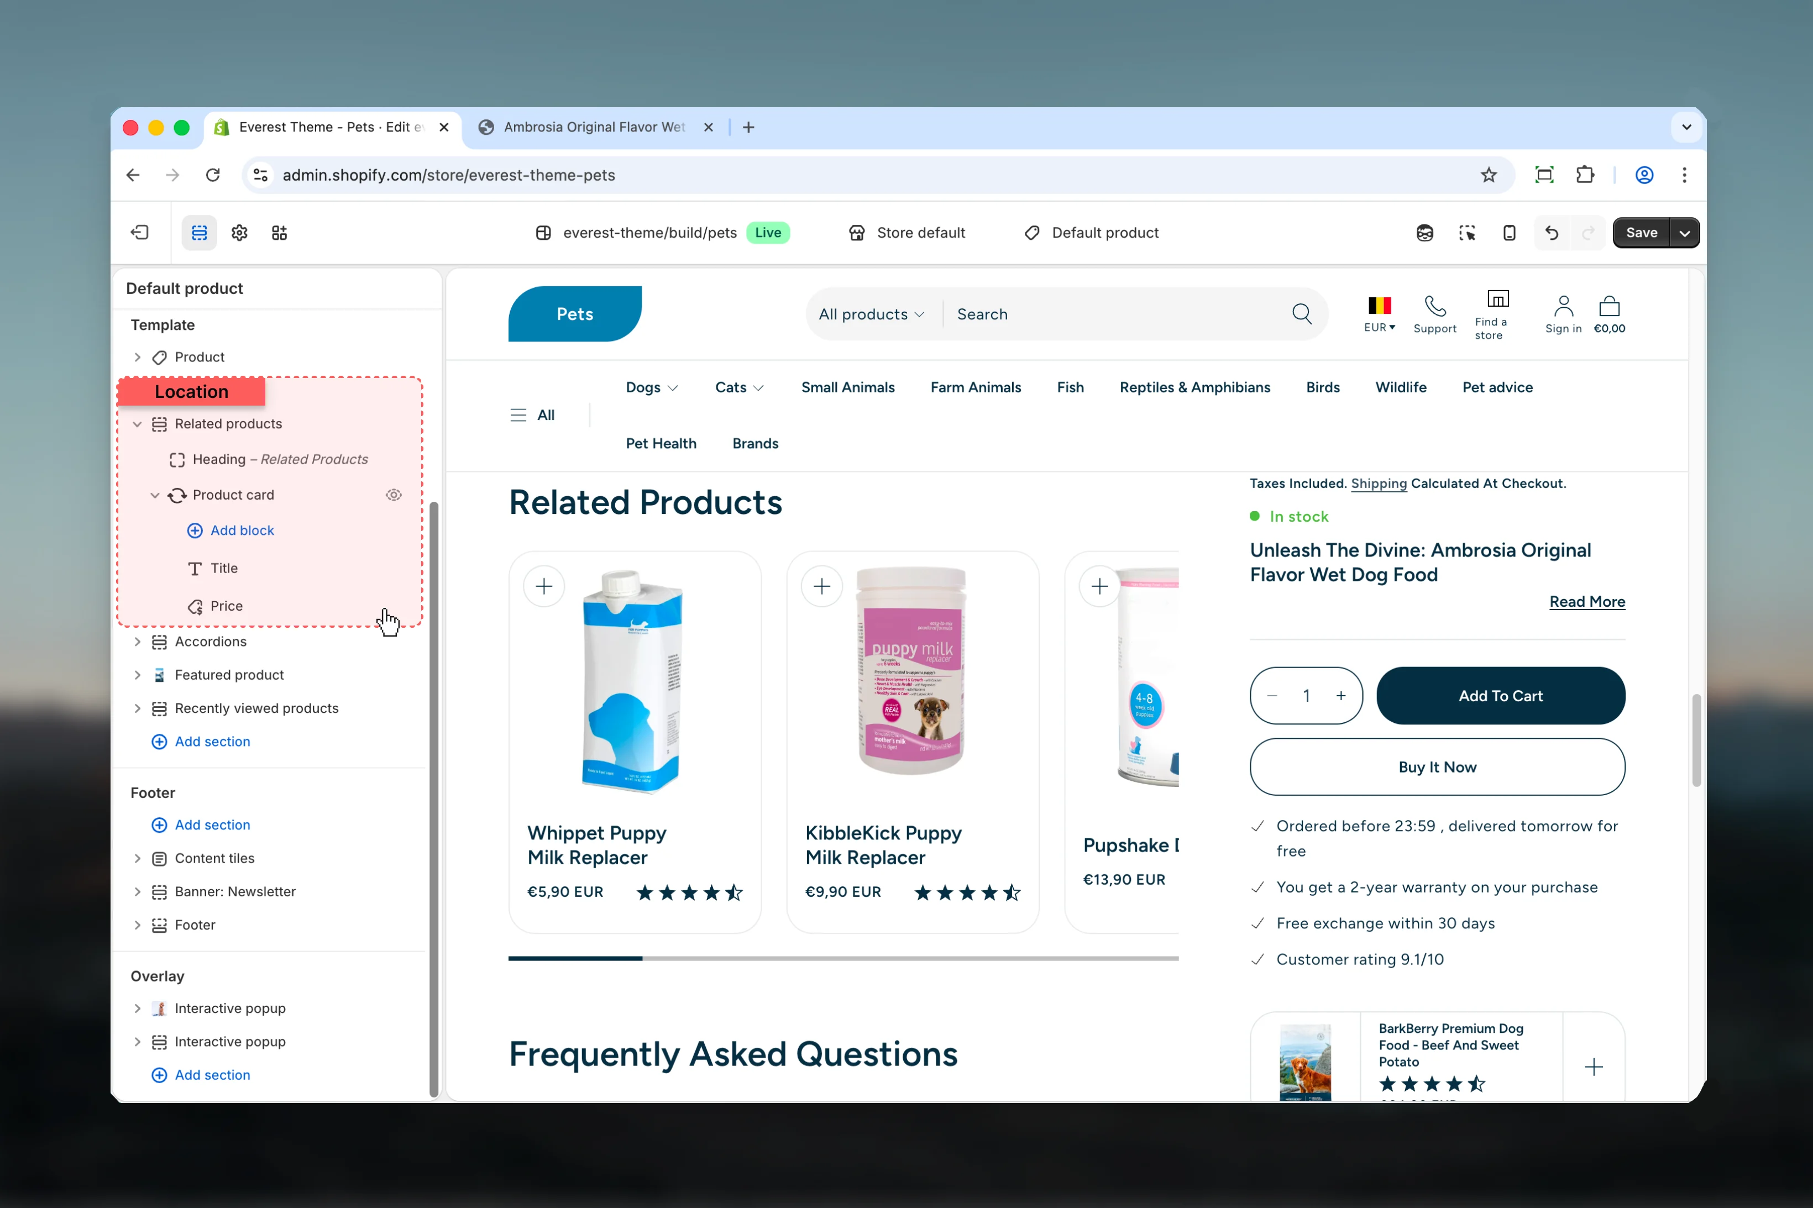Expand the Cats menu
Viewport: 1813px width, 1208px height.
(739, 387)
